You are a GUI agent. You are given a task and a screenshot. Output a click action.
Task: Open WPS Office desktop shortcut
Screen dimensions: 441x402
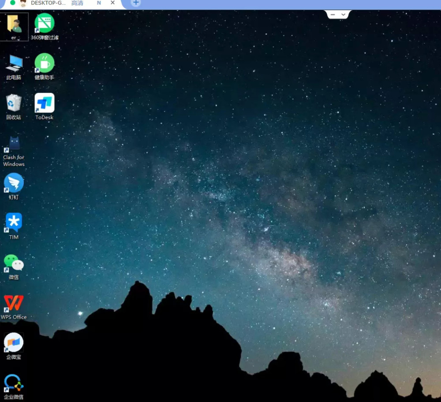pos(14,303)
